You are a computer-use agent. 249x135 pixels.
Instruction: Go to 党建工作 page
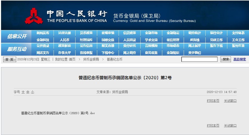point(216,40)
